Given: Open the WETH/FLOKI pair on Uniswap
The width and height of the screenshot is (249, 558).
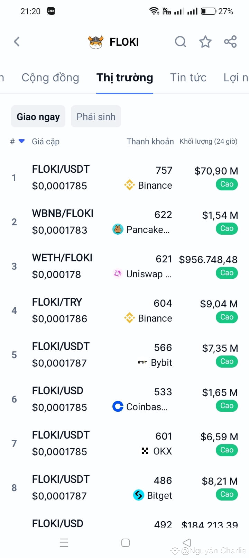Looking at the screenshot, I should 124,266.
